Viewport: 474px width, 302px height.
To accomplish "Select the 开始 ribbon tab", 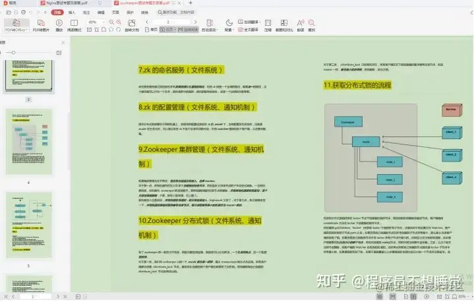I will (57, 13).
